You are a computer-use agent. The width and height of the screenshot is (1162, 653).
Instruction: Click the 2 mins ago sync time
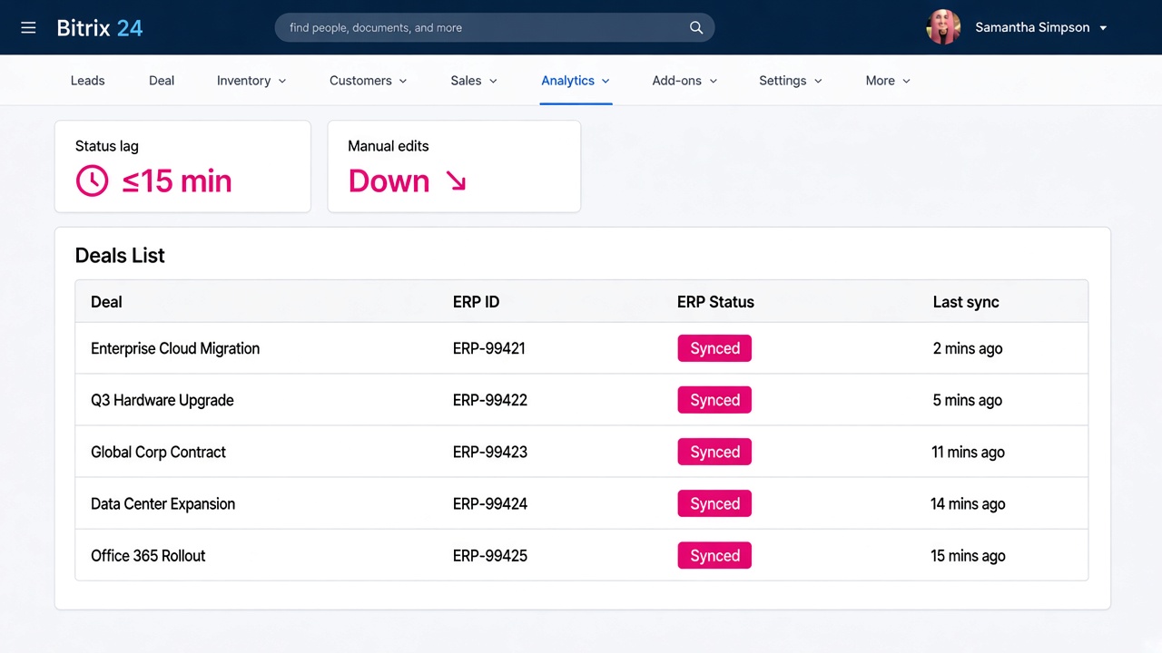click(968, 348)
